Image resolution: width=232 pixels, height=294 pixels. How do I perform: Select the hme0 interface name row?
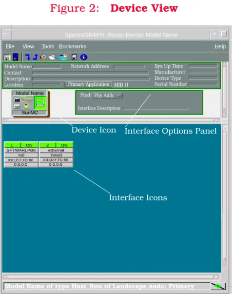coord(56,155)
